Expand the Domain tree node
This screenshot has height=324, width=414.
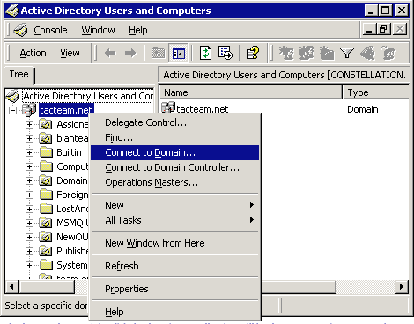tap(29, 180)
